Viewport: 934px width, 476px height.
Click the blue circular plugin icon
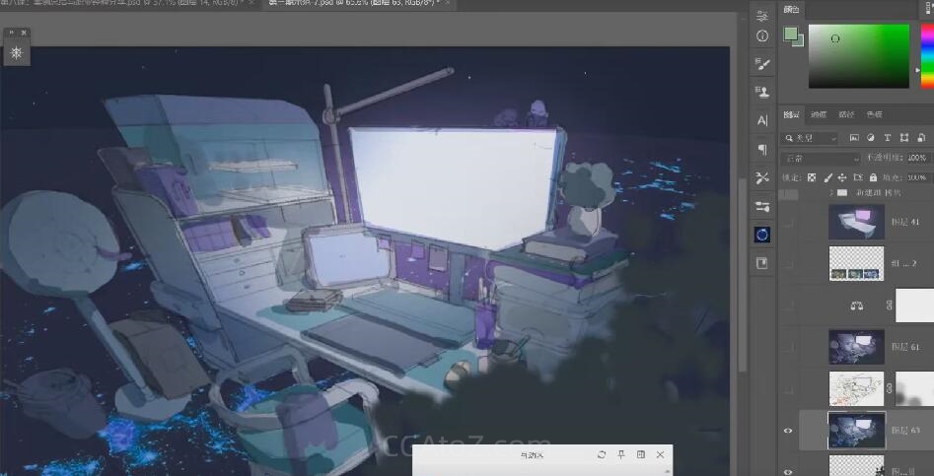(x=761, y=235)
